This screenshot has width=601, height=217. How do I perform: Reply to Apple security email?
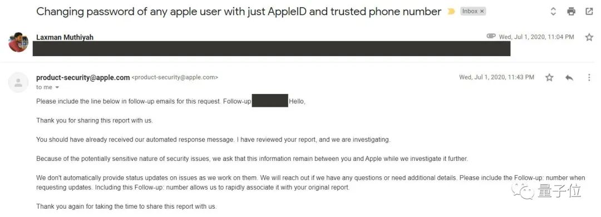coord(569,77)
